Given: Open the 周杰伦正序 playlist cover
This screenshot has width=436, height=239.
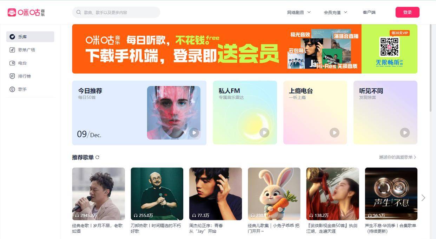Looking at the screenshot, I should click(x=216, y=194).
